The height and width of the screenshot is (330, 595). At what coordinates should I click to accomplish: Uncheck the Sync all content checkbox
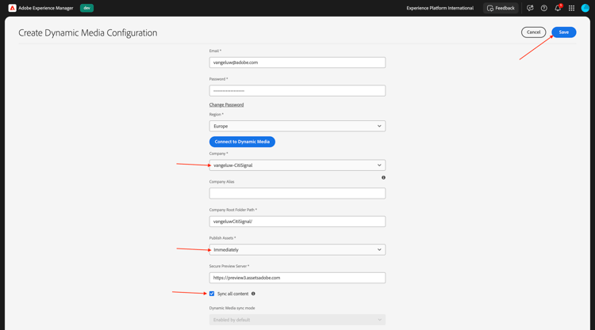[x=212, y=294]
